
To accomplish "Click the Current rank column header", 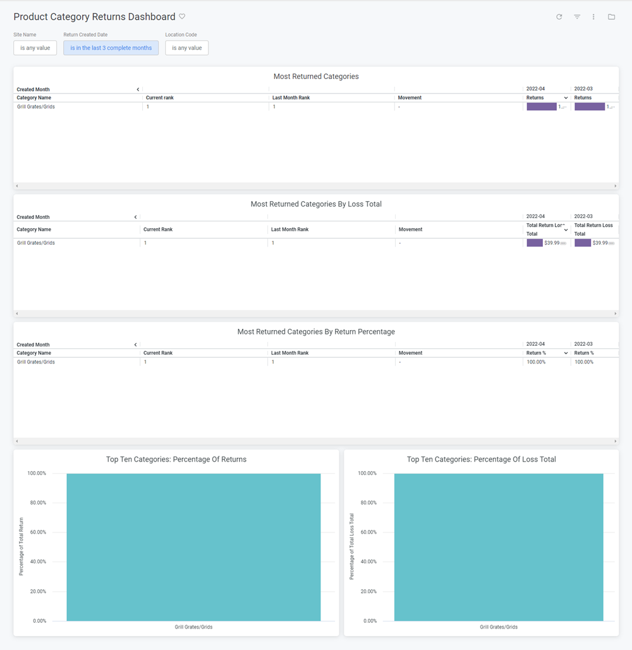I will 160,98.
